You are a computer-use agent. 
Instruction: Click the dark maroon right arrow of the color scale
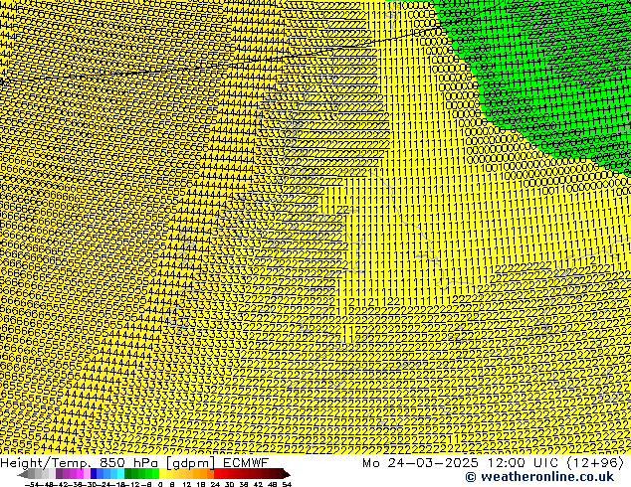pos(287,474)
